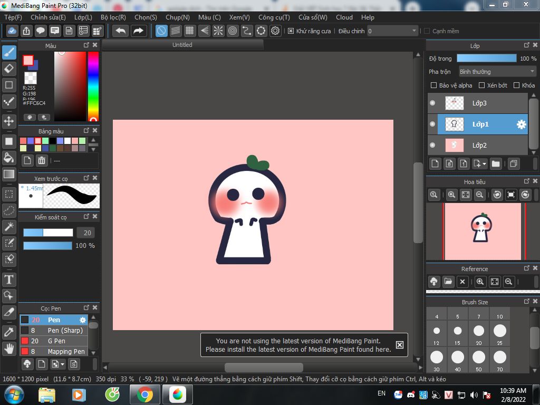This screenshot has width=540, height=405.
Task: Delete the selected palette color
Action: click(42, 160)
